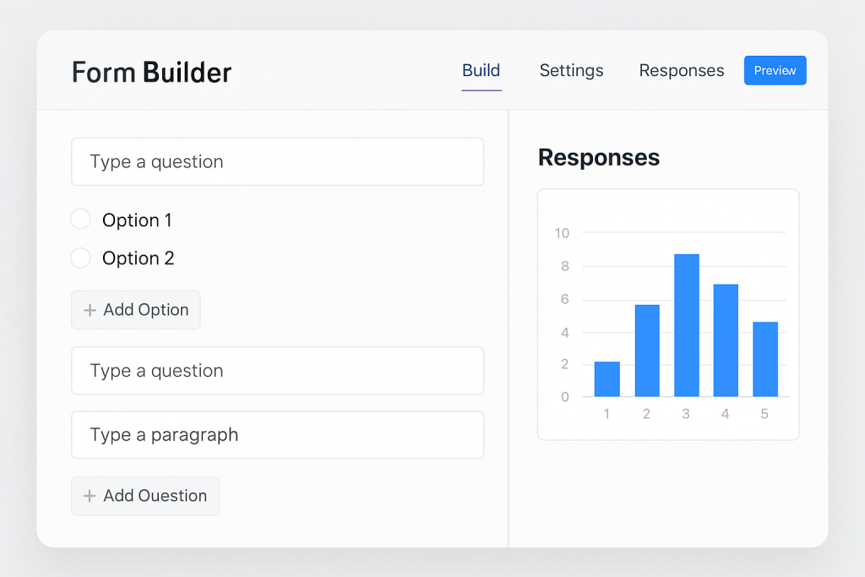Viewport: 865px width, 577px height.
Task: Select the chart bar above x-axis label 5
Action: 765,359
